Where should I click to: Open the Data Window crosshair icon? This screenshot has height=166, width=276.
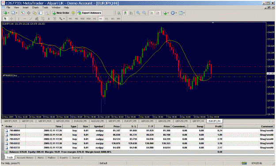pyautogui.click(x=28, y=13)
